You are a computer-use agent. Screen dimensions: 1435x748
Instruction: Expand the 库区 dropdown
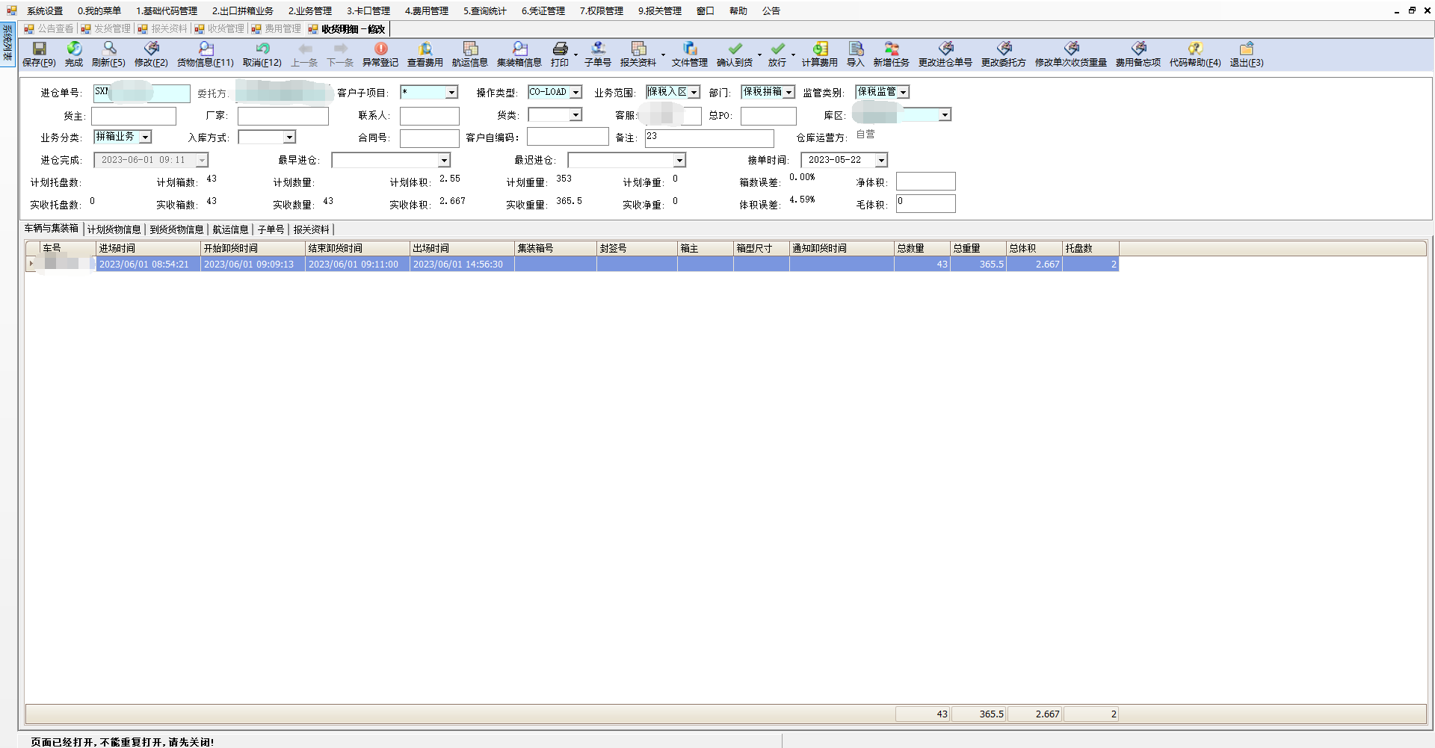point(945,115)
